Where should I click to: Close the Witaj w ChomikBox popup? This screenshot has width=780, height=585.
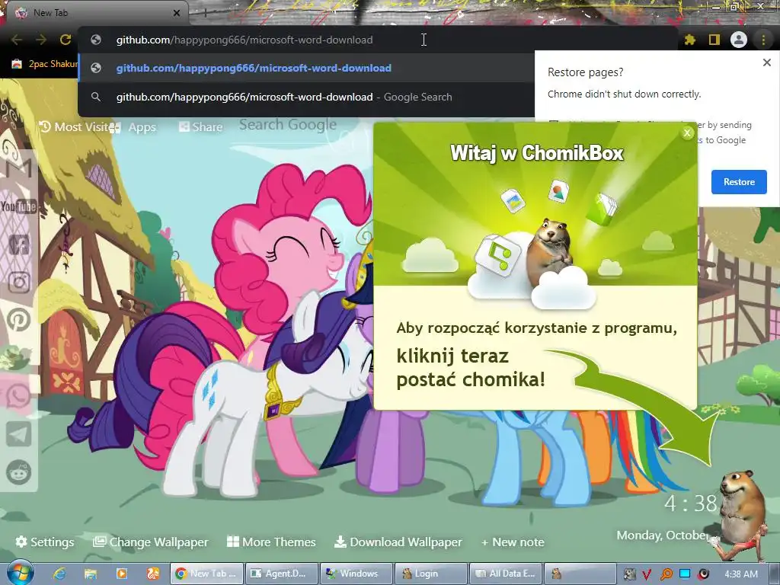[x=687, y=133]
